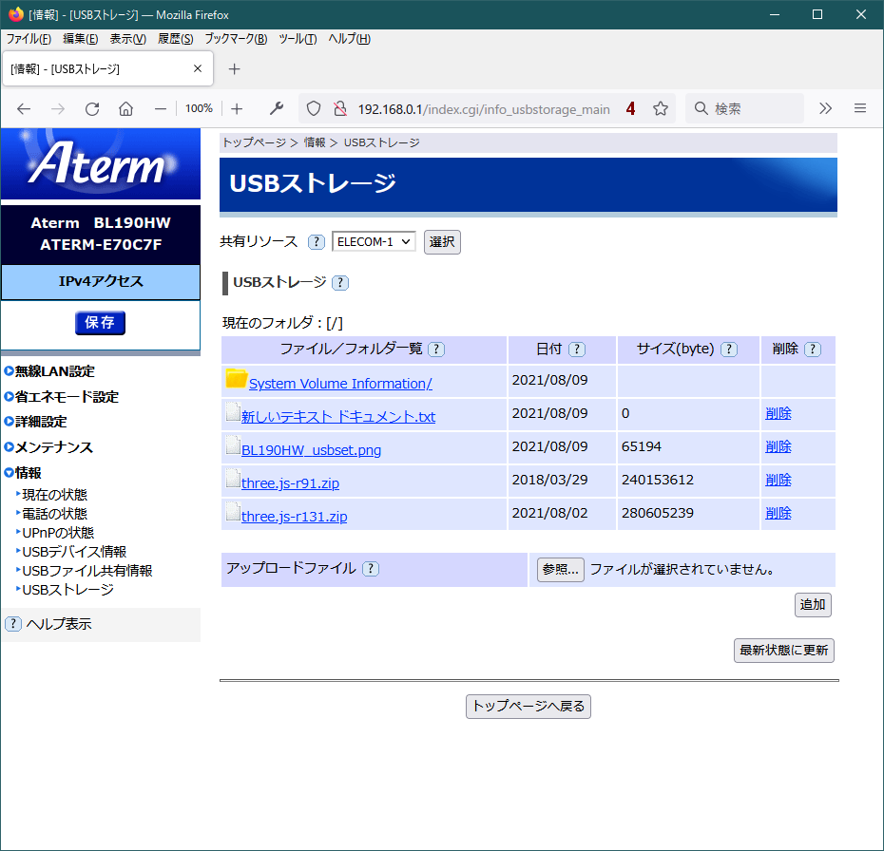Viewport: 884px width, 851px height.
Task: Open the ELECOM-1 shared resource dropdown
Action: (374, 241)
